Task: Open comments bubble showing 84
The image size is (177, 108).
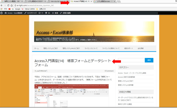Action: (x=48, y=13)
